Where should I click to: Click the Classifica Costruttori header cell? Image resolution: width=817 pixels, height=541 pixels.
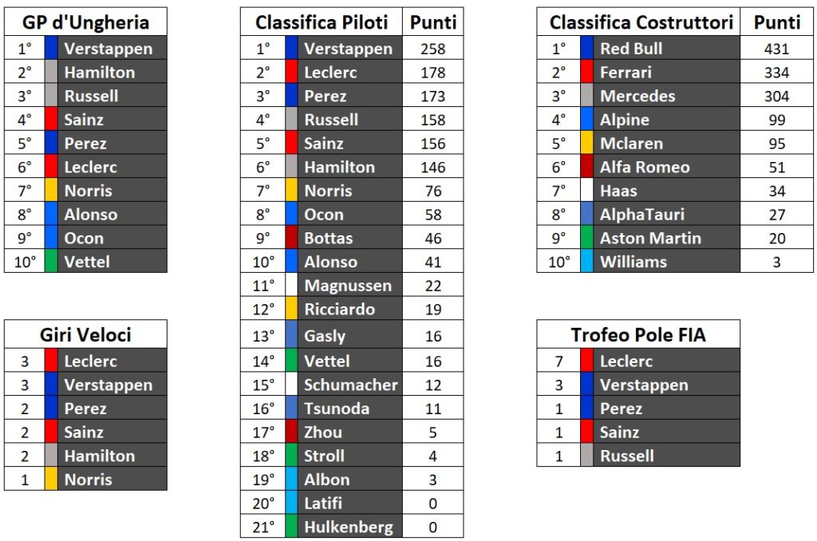point(641,22)
